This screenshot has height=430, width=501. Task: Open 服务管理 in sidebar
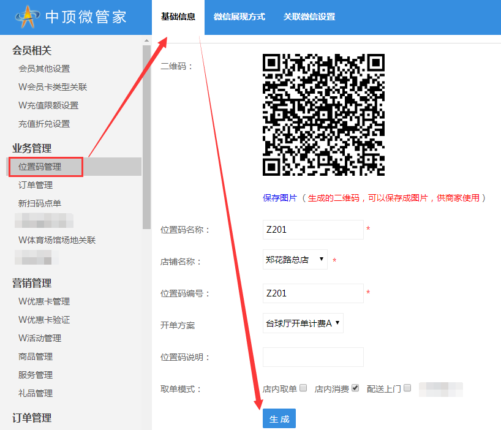click(36, 375)
